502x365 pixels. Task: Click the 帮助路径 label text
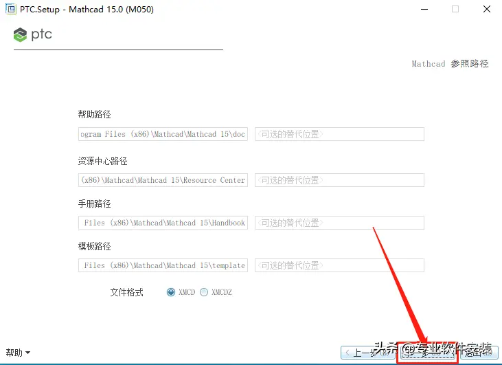(x=95, y=114)
